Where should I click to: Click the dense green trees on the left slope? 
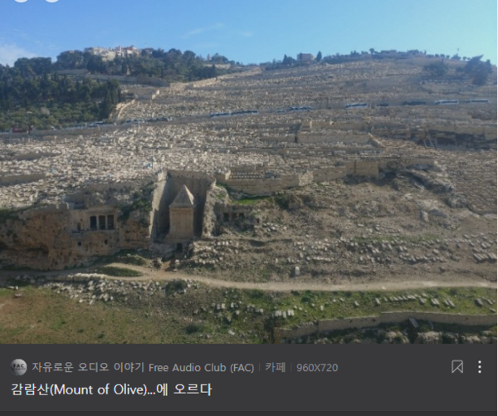57,92
